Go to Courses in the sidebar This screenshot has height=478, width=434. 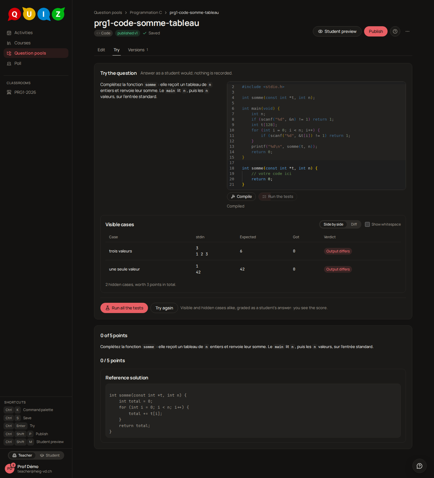(36, 43)
